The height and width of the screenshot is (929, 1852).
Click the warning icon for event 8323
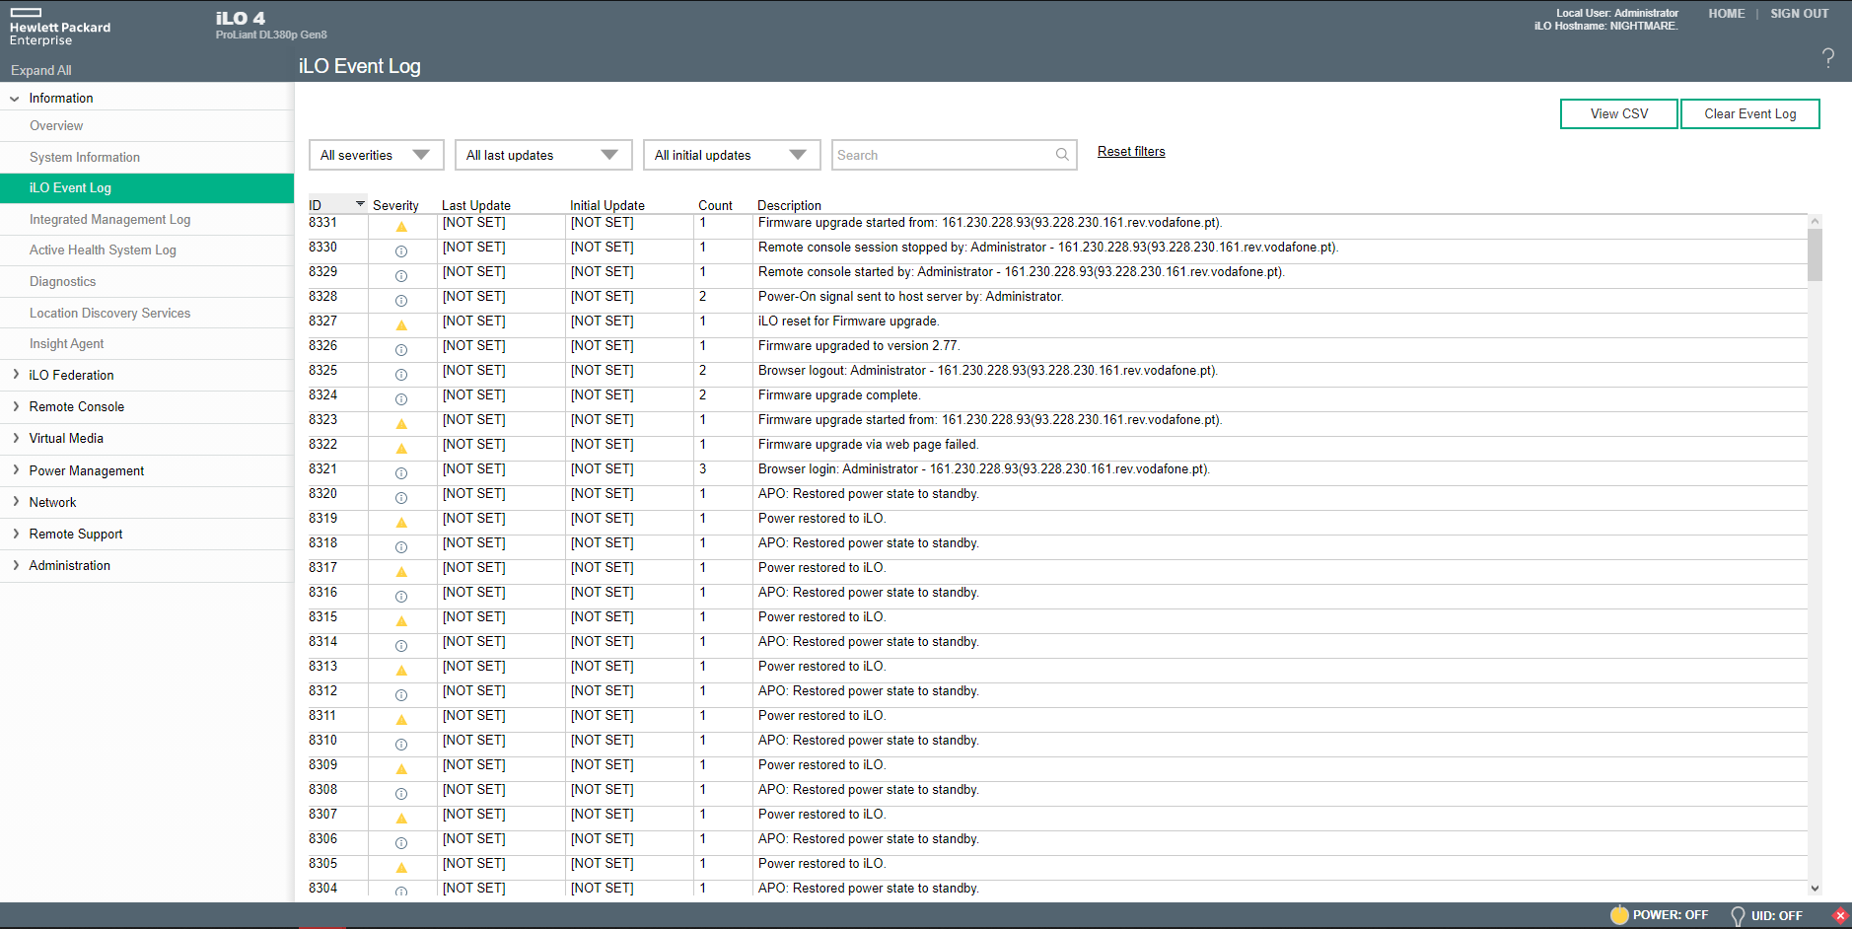401,424
